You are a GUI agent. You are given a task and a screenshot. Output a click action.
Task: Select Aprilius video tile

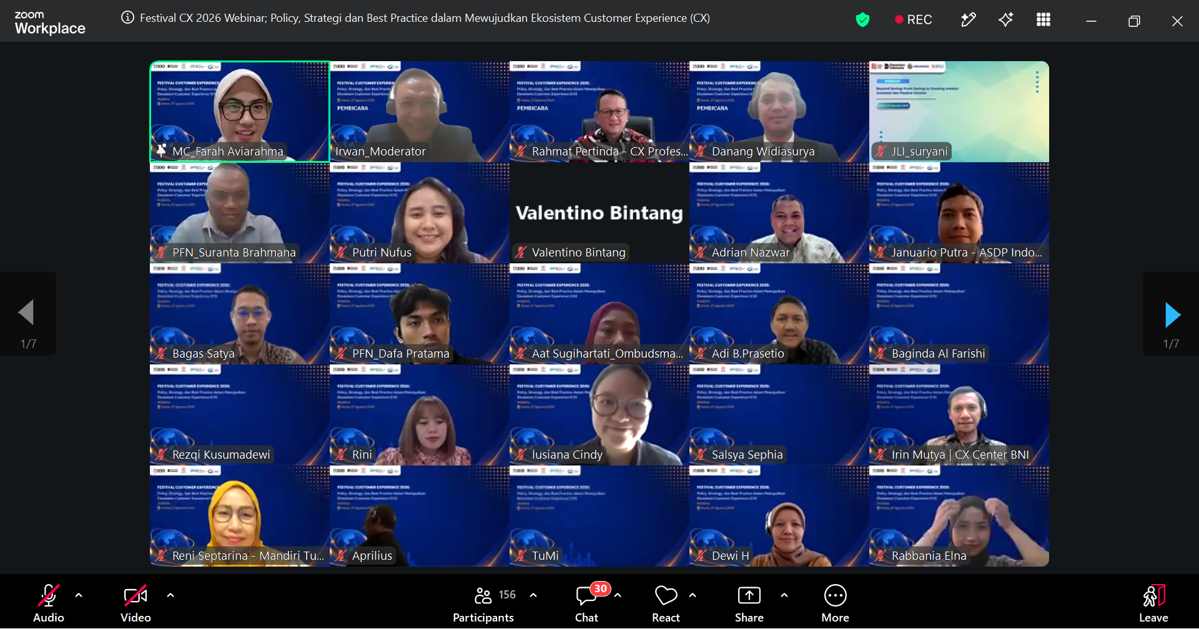pos(420,516)
